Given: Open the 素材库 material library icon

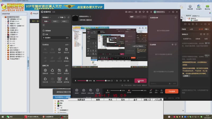Looking at the screenshot, I should point(59,71).
